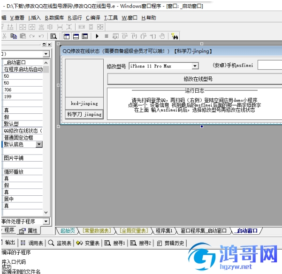282x274 pixels.
Task: Toggle the bottom status panel view icon
Action: pos(76,37)
